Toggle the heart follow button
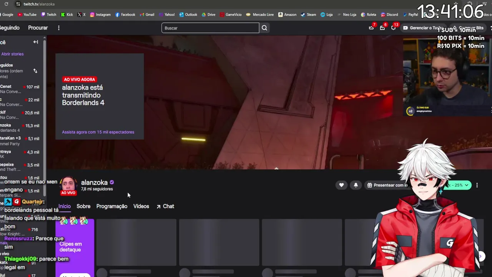The height and width of the screenshot is (277, 492). tap(341, 185)
